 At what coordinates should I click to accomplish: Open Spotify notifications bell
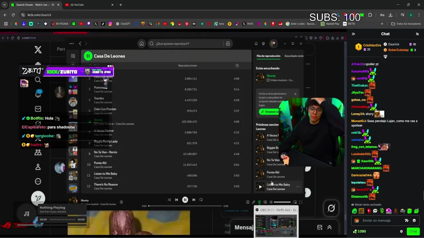[x=256, y=44]
